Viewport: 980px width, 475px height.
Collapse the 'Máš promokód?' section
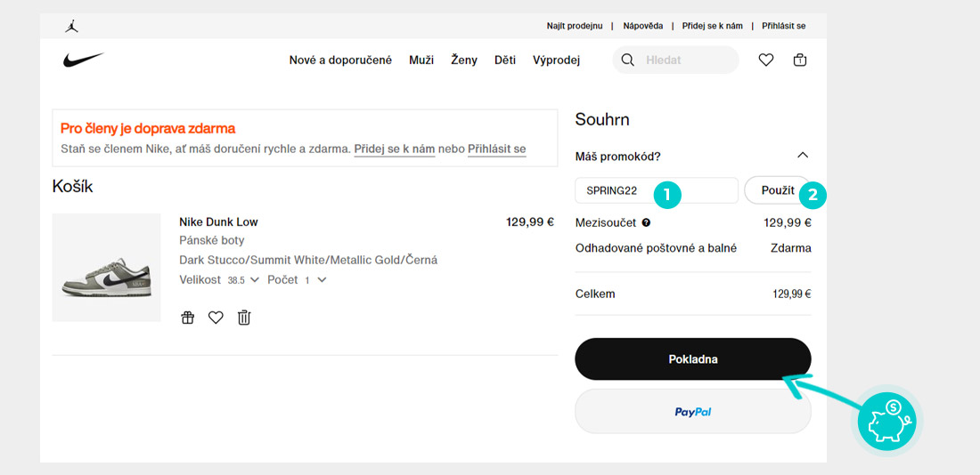(x=803, y=156)
